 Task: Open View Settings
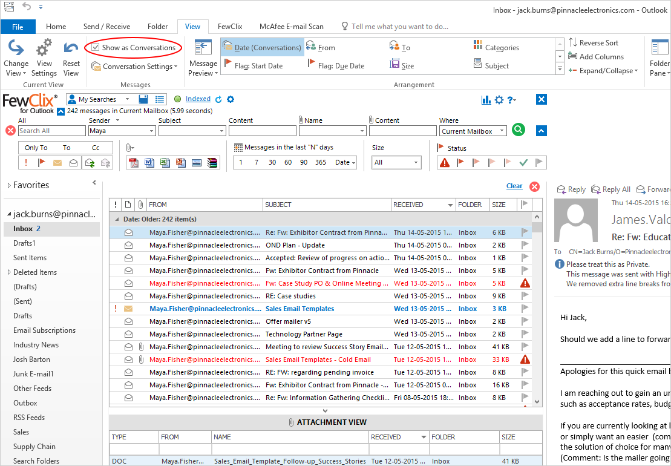44,59
